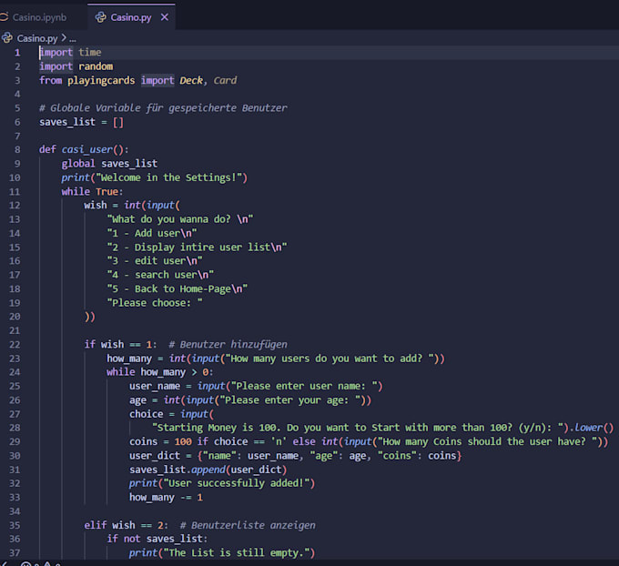
Task: Open the Casino.py breadcrumb item
Action: coord(37,38)
